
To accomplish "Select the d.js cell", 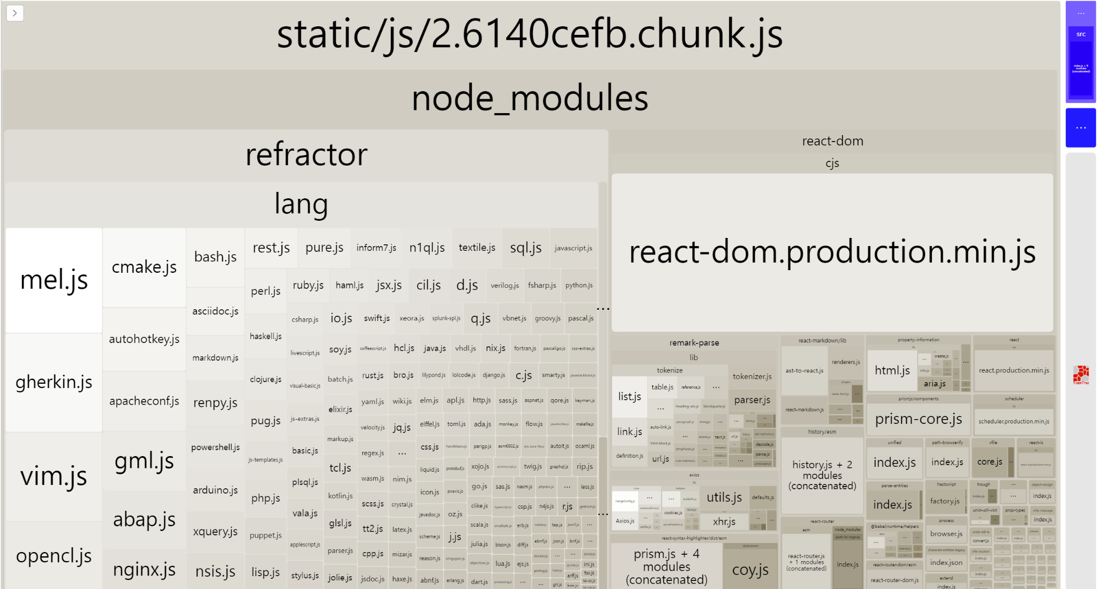I will point(467,286).
